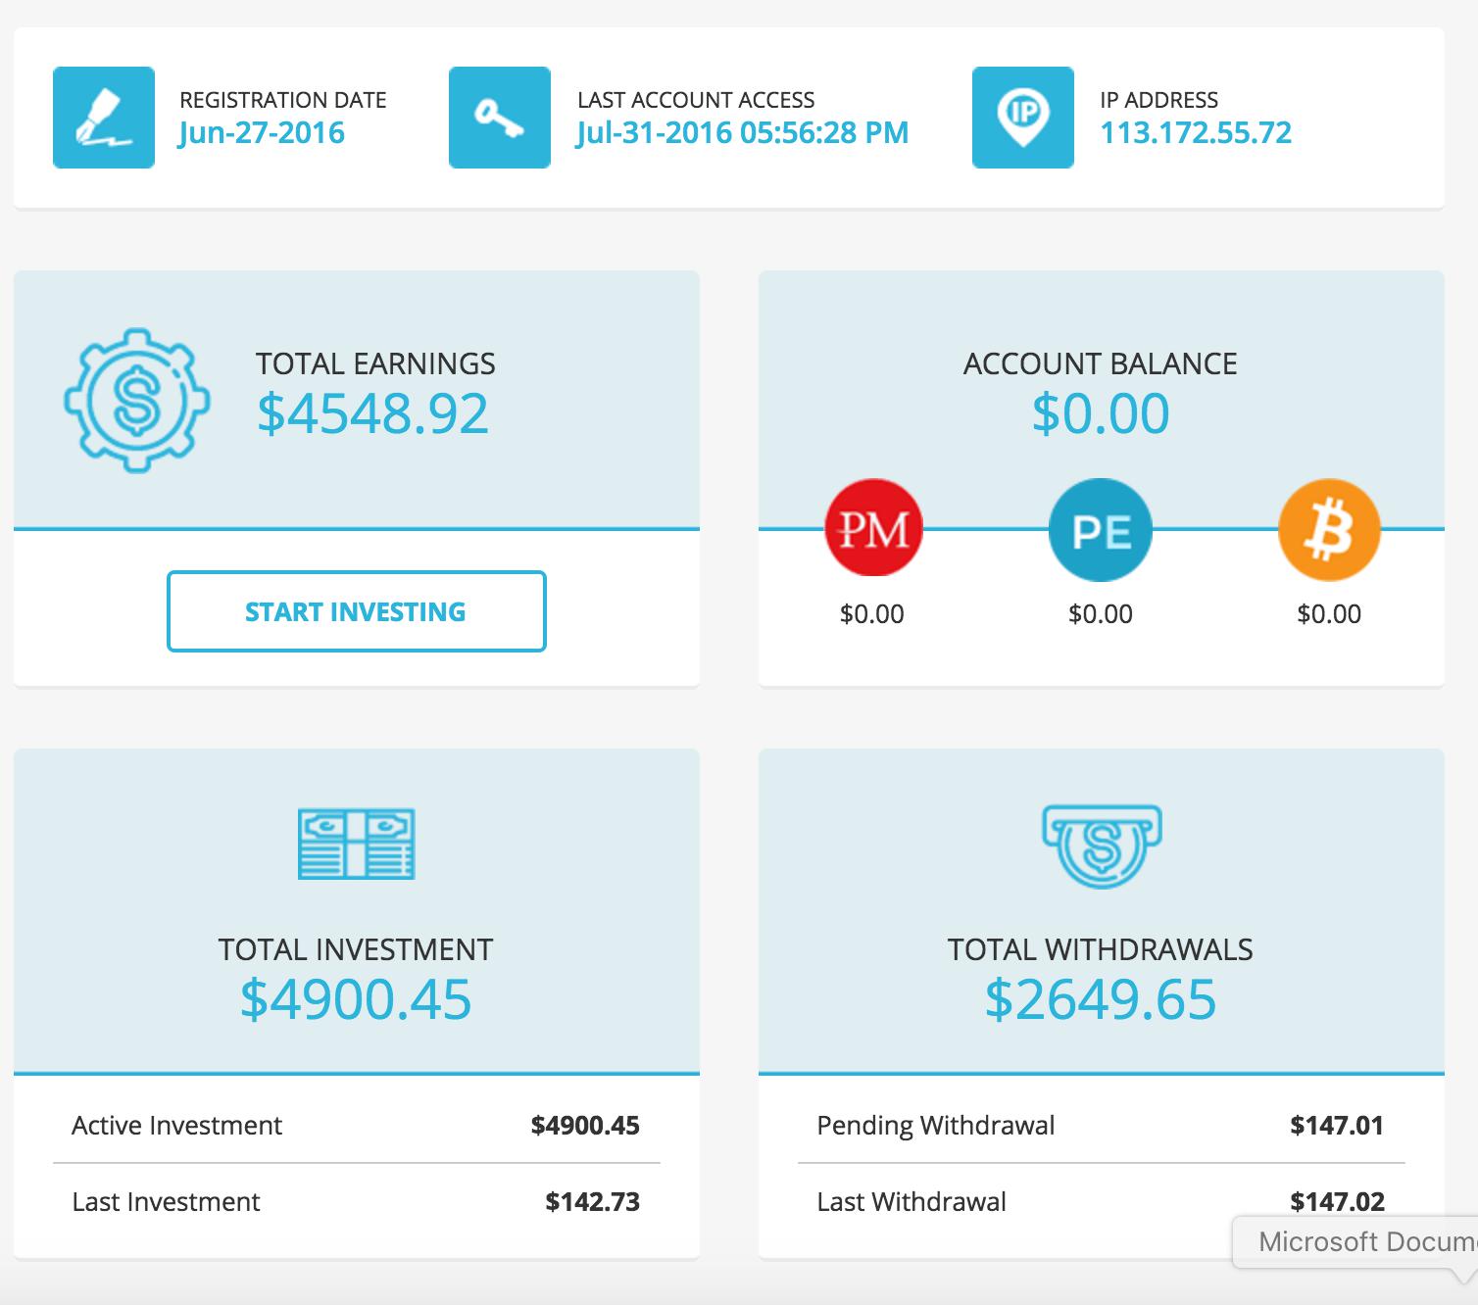Select the blue Payeer PE icon
The image size is (1478, 1305).
pos(1101,530)
